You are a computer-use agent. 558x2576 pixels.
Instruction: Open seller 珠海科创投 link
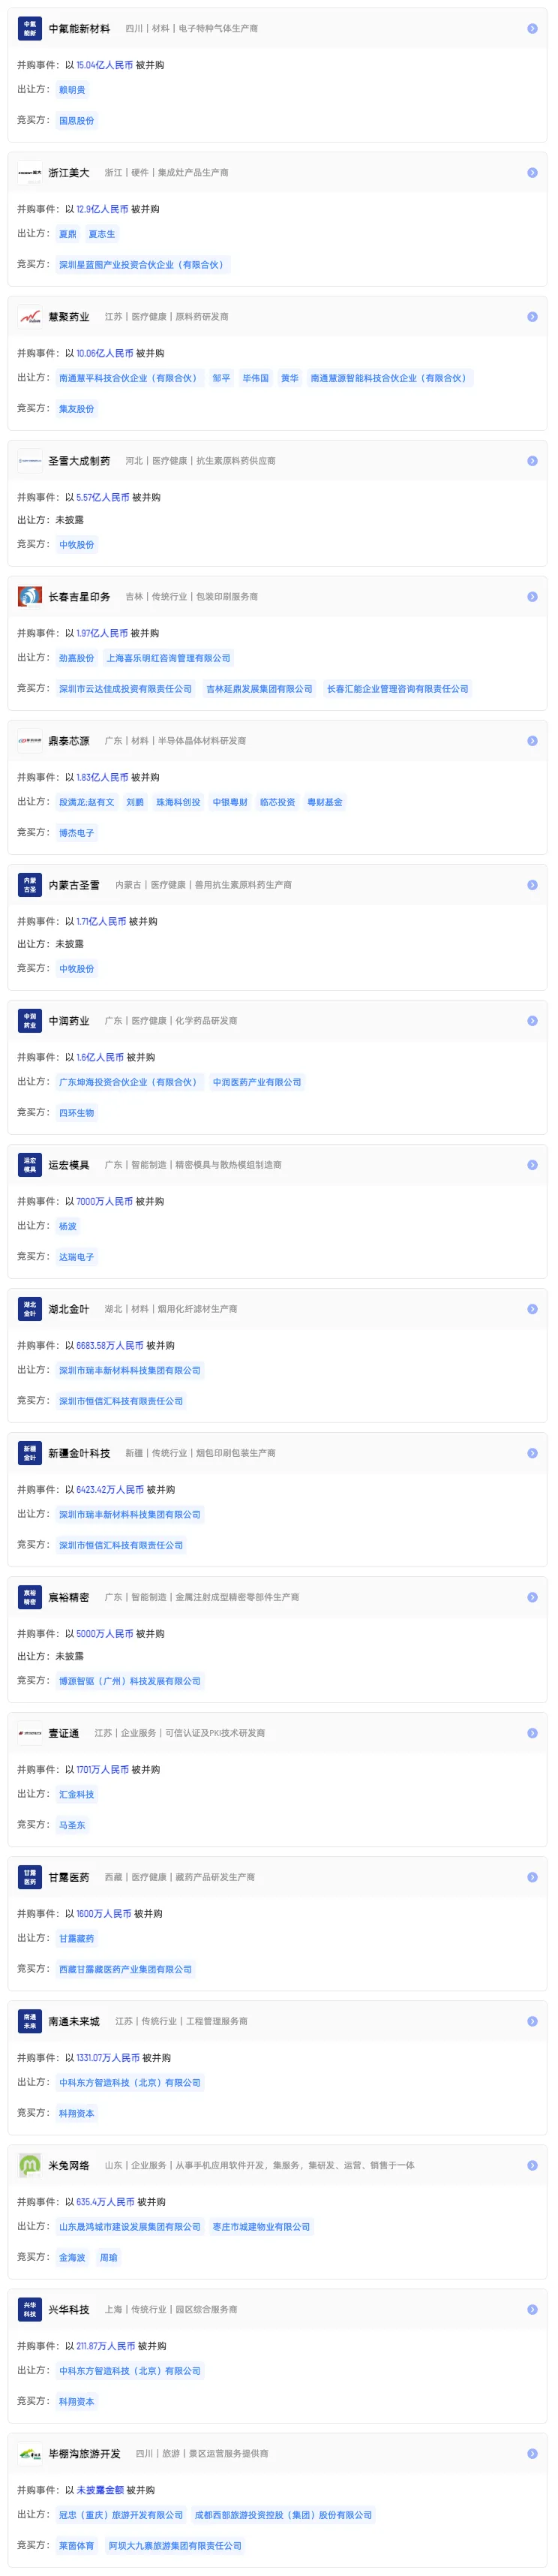tap(178, 802)
